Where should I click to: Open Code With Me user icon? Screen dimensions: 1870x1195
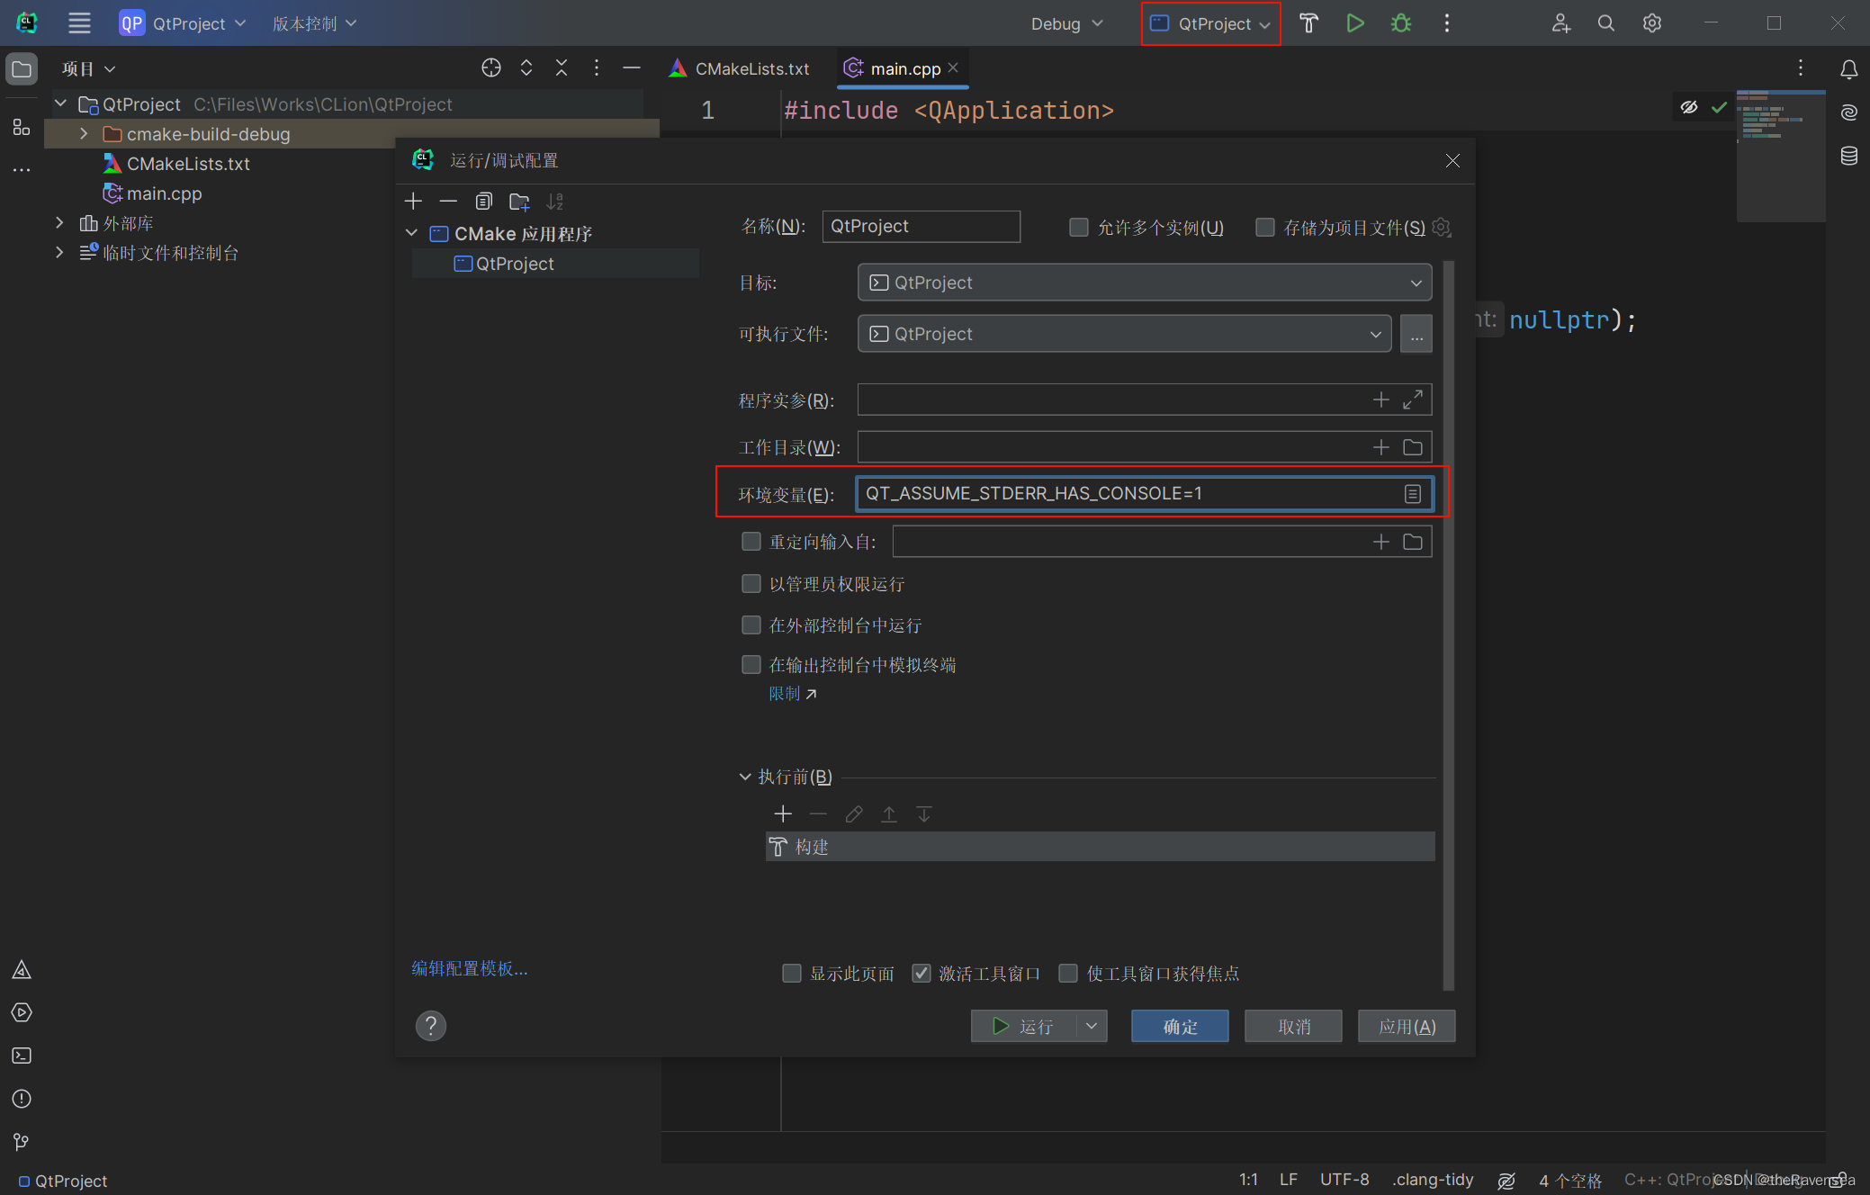click(x=1561, y=23)
